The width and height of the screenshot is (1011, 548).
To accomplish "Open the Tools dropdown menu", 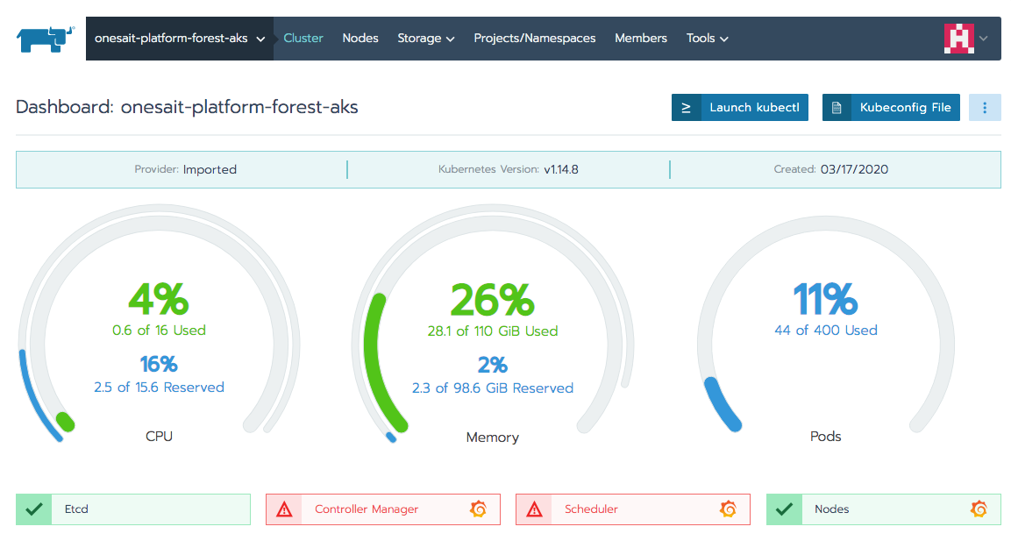I will [707, 38].
